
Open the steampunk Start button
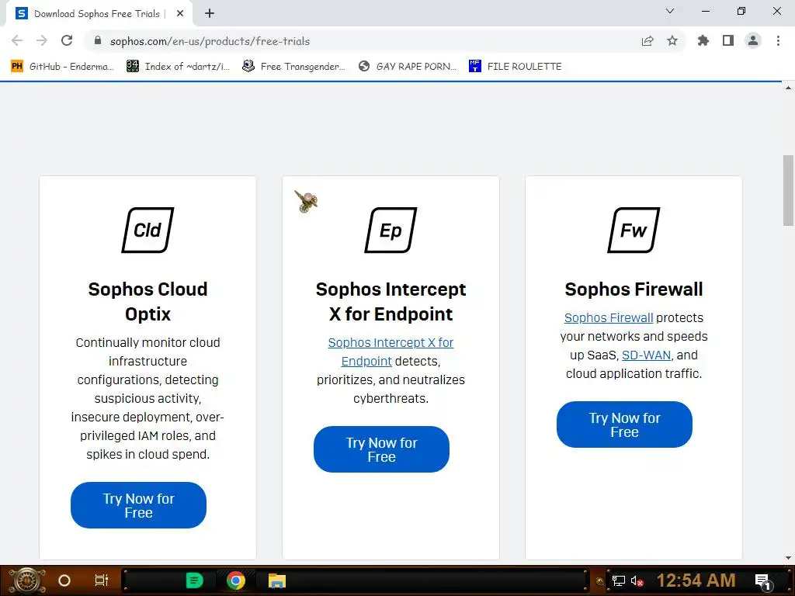point(27,580)
